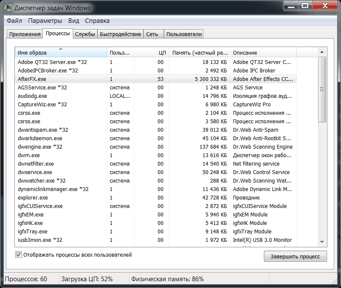Click the Task Manager title bar icon
Screen dimensions: 341x288
(x=8, y=8)
